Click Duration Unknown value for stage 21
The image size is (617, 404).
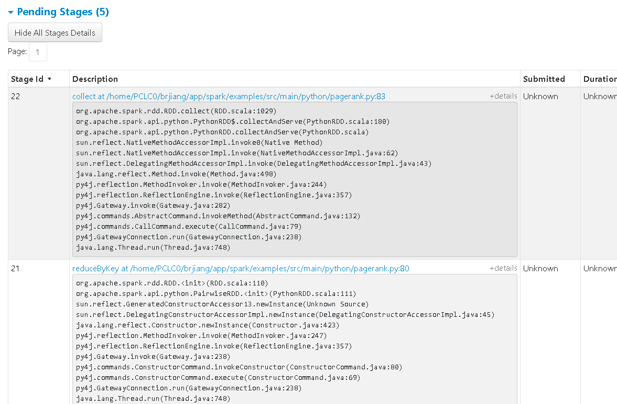tap(600, 269)
